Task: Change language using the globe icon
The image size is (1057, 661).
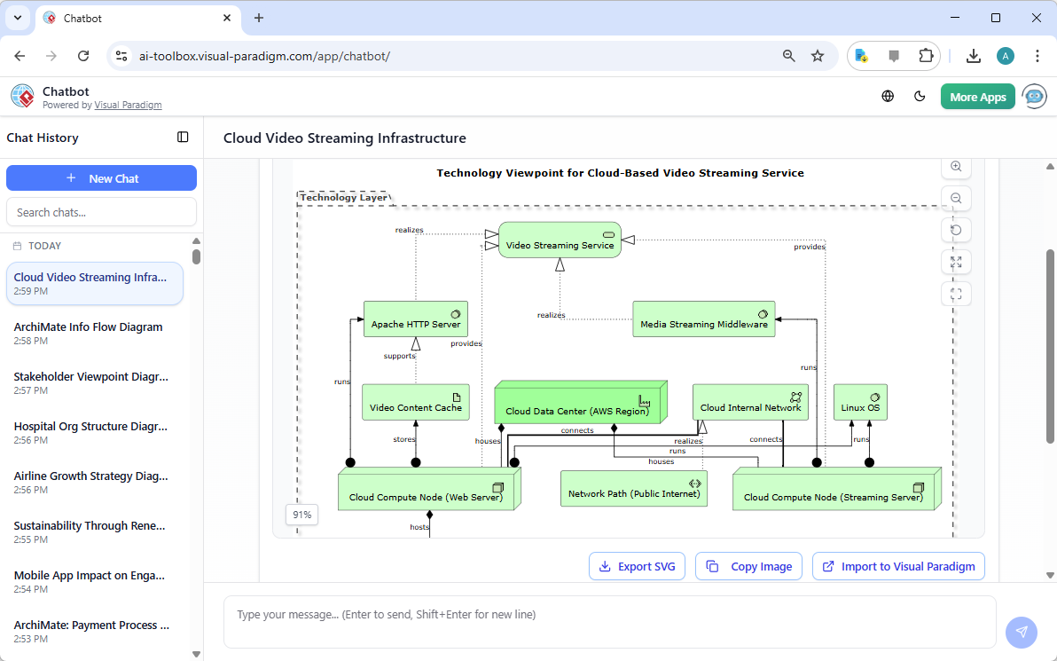Action: (888, 96)
